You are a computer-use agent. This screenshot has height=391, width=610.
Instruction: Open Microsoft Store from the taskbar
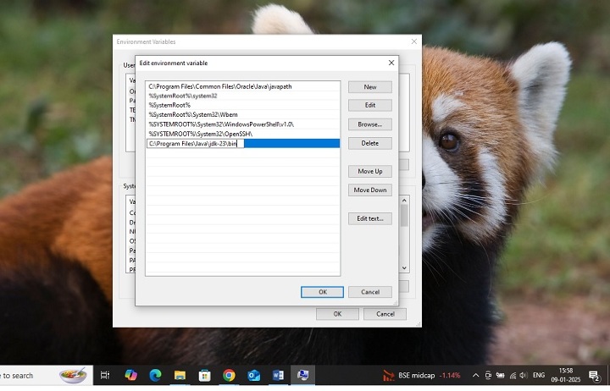tap(205, 376)
